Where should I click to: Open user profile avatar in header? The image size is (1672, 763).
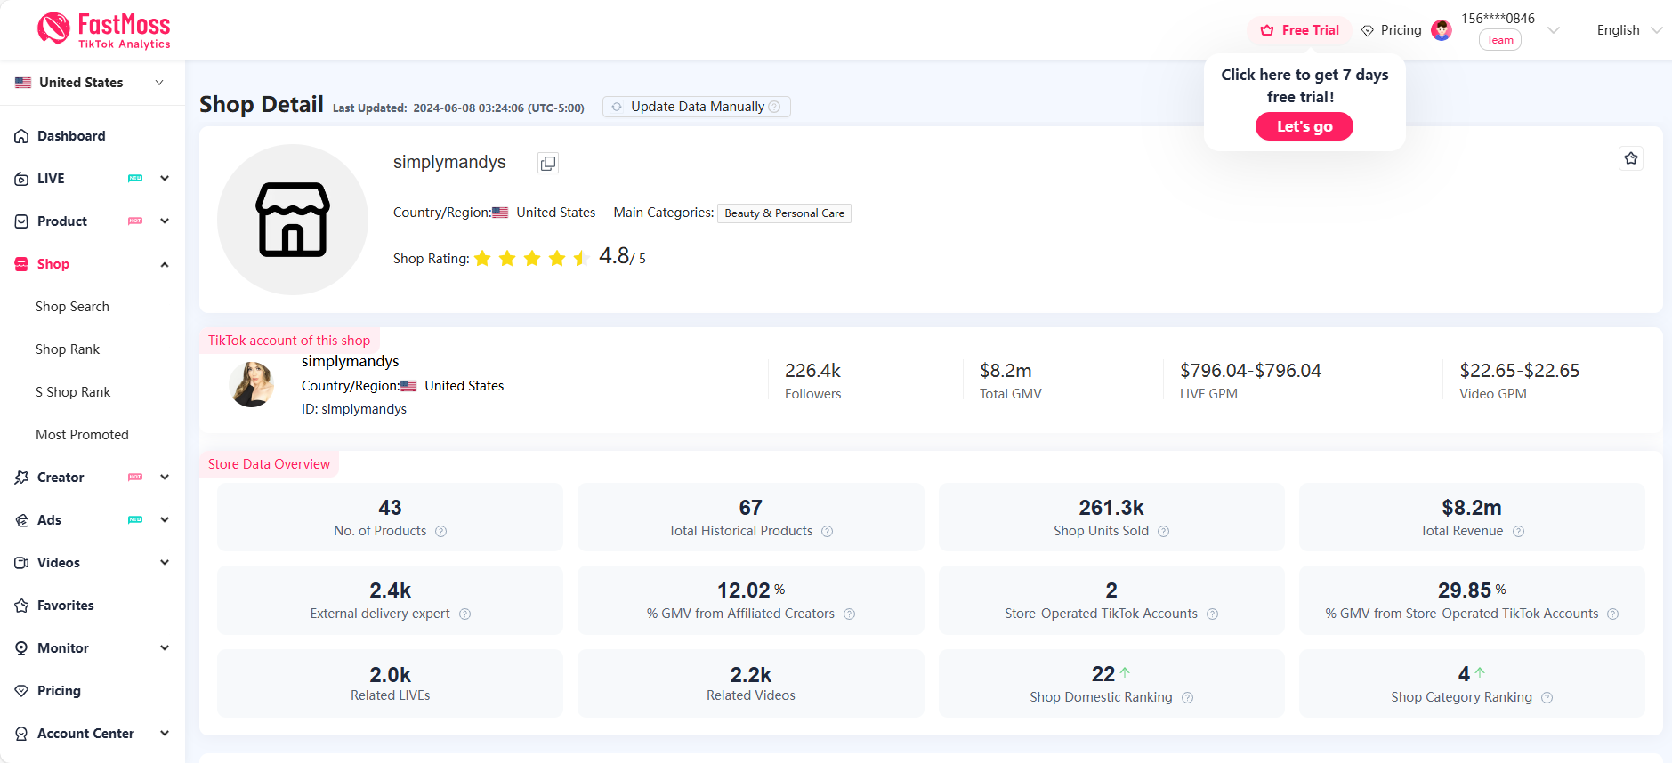click(1441, 30)
